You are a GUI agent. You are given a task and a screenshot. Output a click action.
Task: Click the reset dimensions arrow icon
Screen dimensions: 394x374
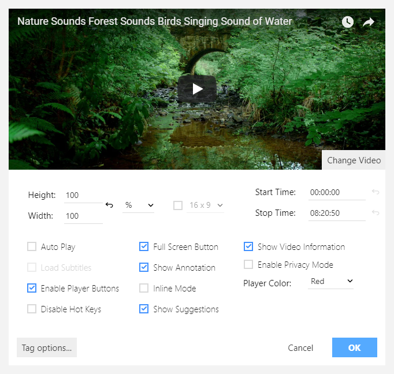109,205
